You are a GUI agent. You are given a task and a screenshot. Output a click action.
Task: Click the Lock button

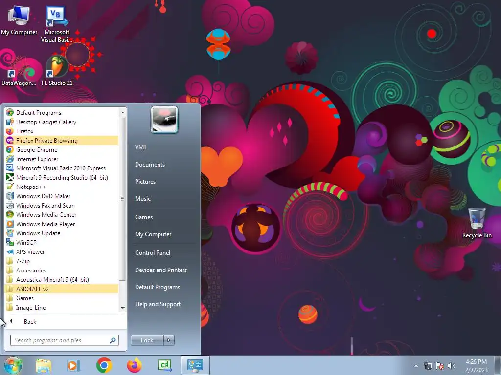click(x=147, y=340)
